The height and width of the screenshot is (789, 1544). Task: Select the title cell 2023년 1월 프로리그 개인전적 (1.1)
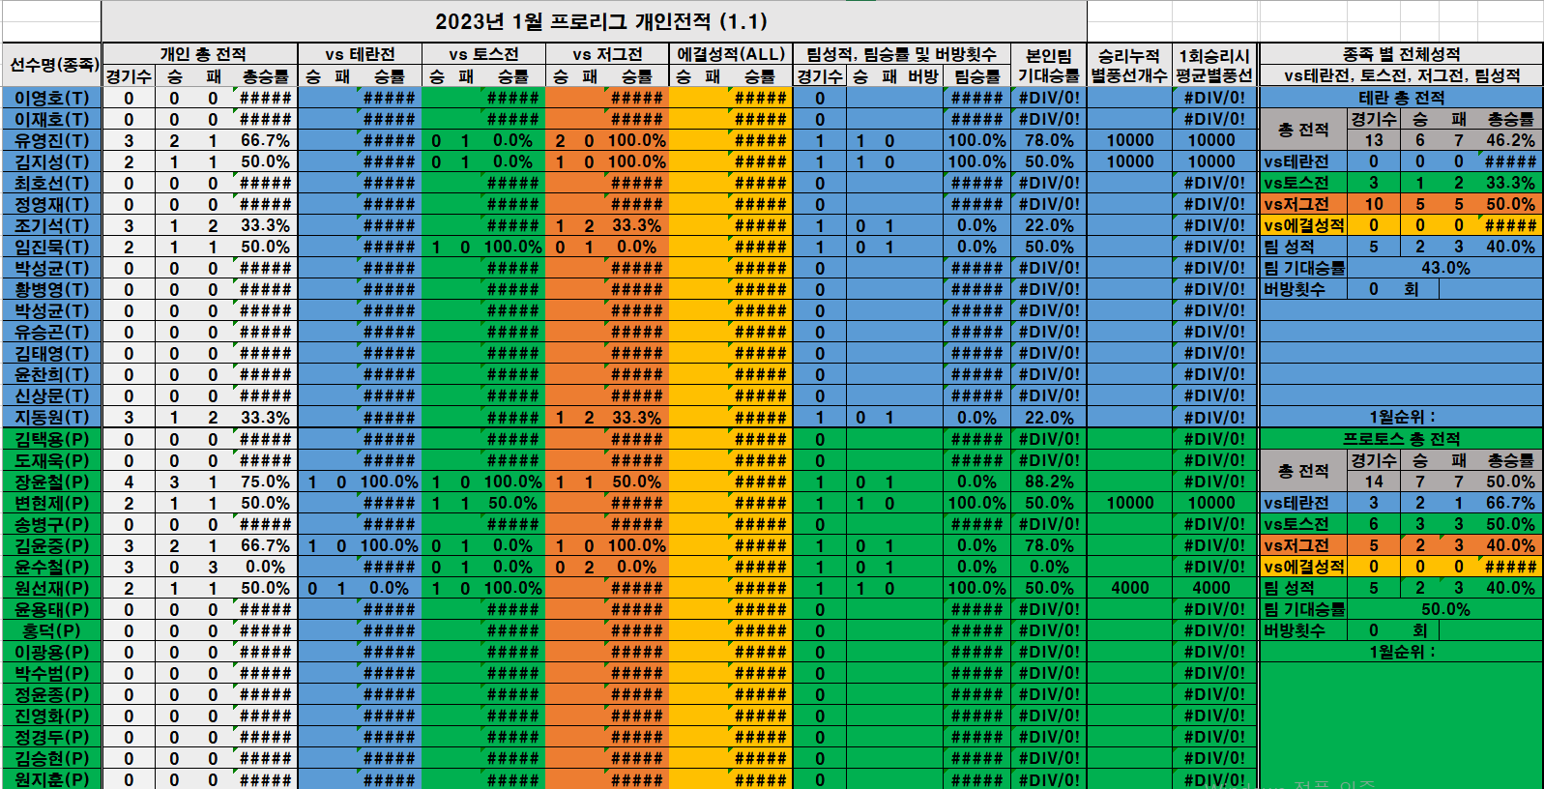pyautogui.click(x=594, y=21)
